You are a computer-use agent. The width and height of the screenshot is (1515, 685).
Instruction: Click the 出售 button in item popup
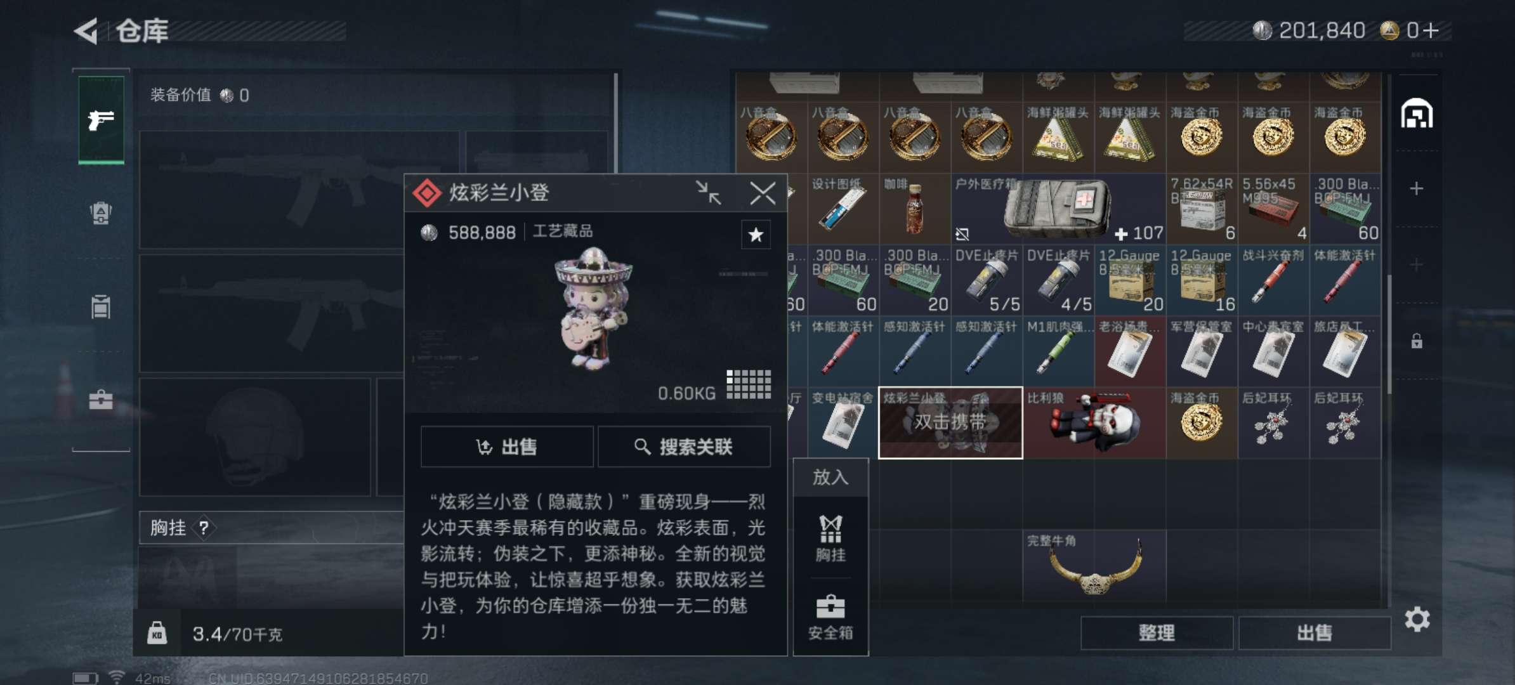pos(507,447)
